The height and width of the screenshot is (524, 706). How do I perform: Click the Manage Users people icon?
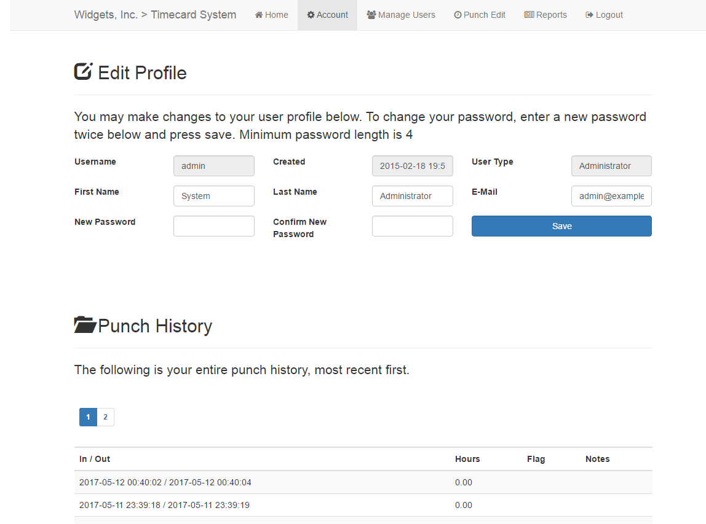pyautogui.click(x=371, y=15)
